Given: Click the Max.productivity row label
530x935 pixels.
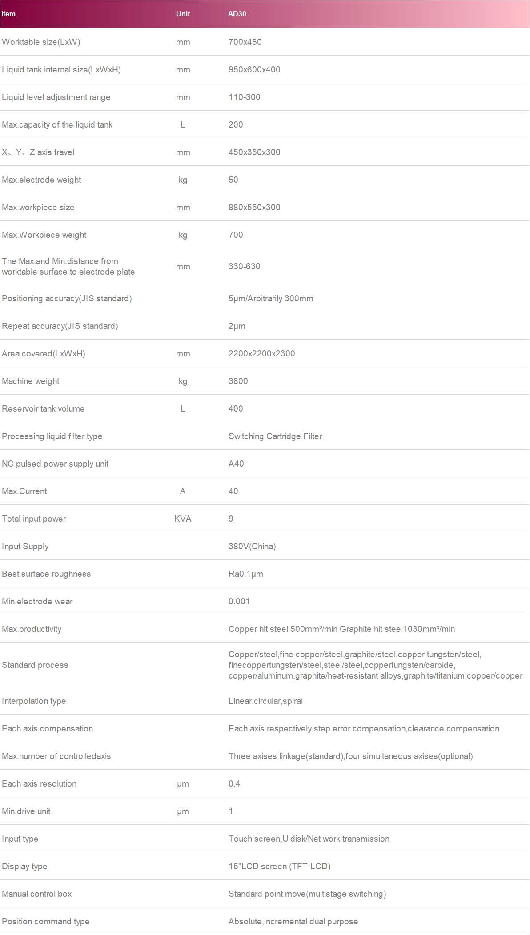Looking at the screenshot, I should pyautogui.click(x=32, y=629).
